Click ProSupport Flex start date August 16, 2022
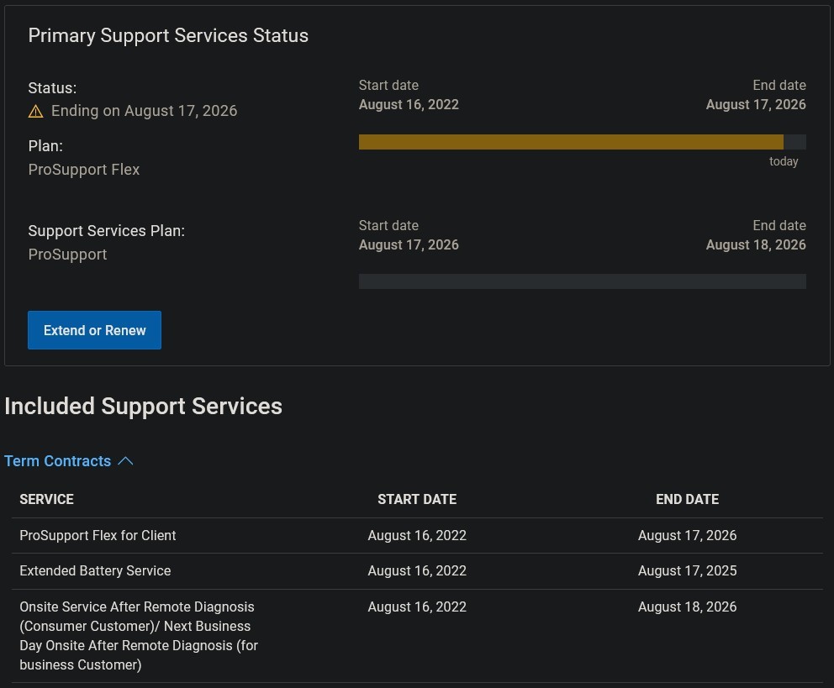Viewport: 834px width, 688px height. coord(409,105)
